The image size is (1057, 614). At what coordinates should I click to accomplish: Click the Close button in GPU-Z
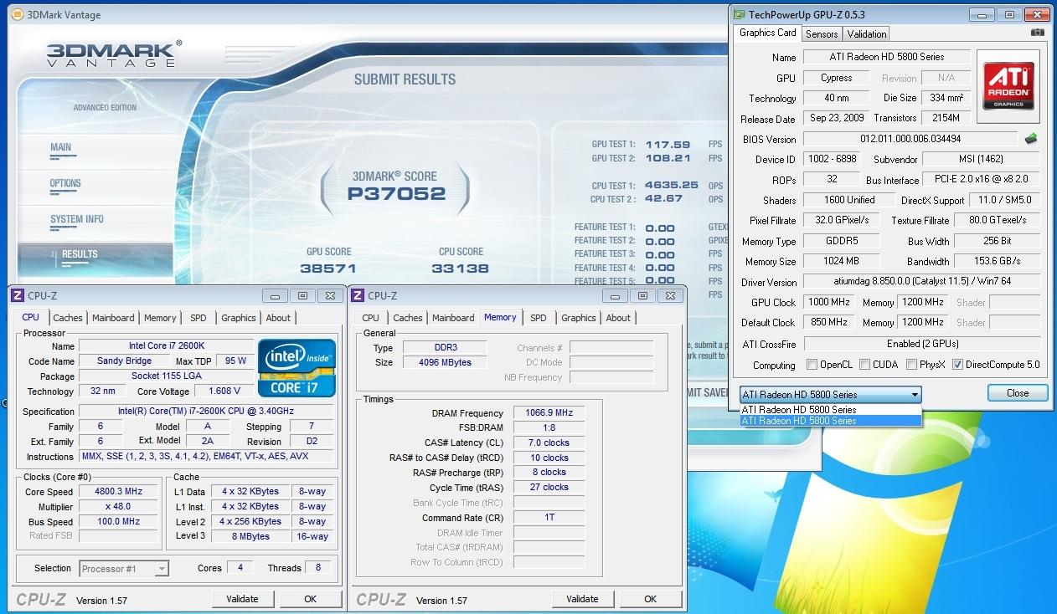click(1018, 393)
